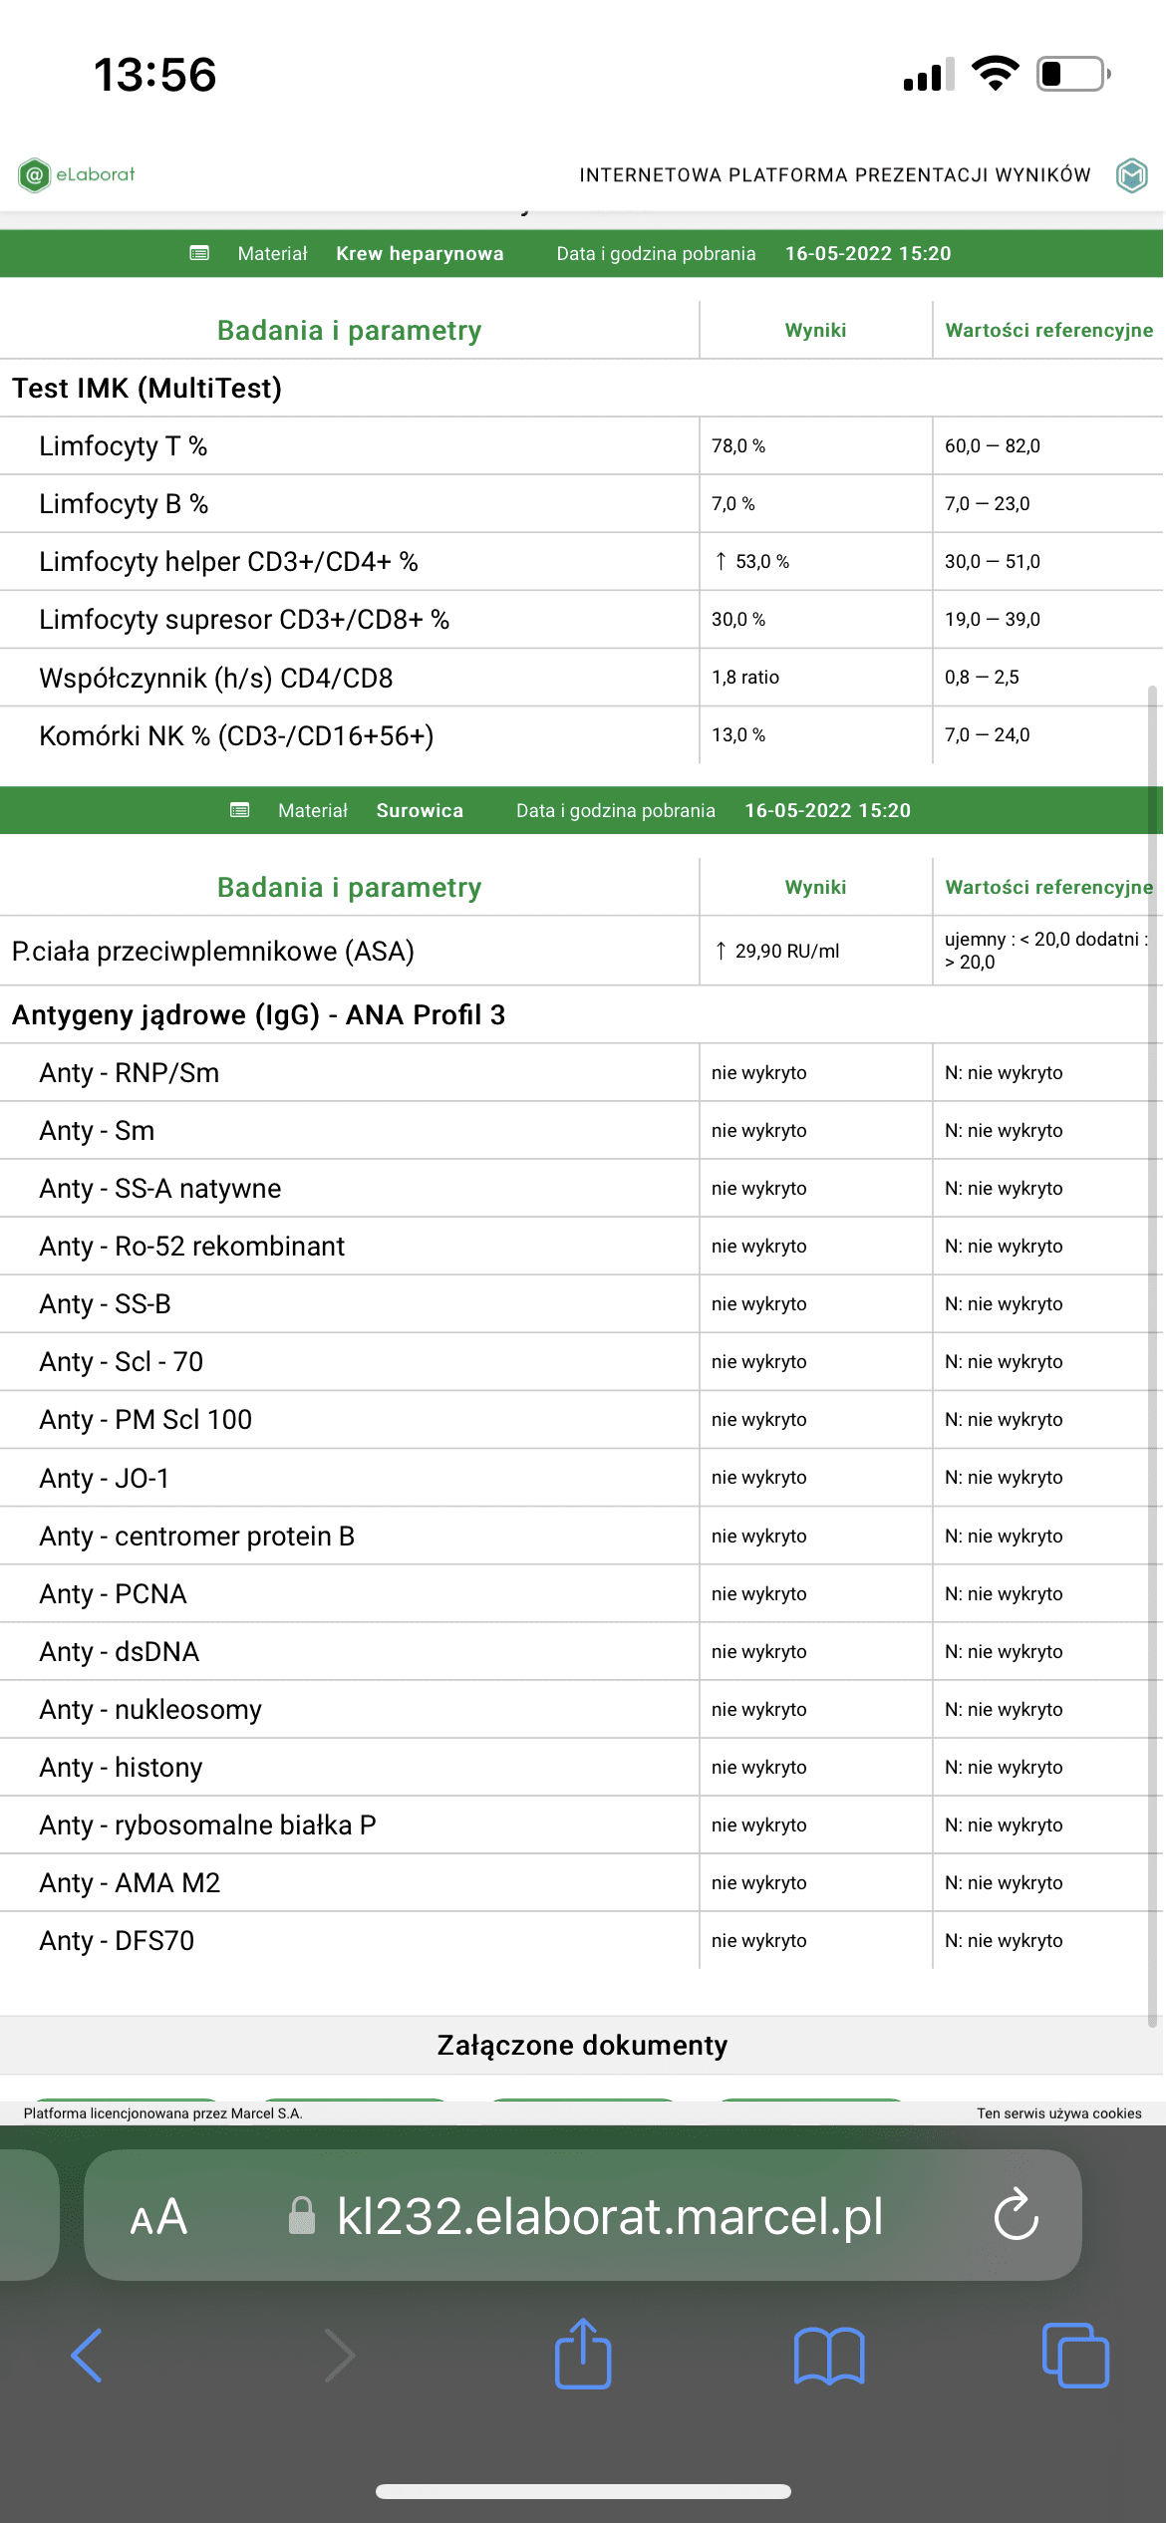
Task: Tap the eLaborat logo icon
Action: (35, 175)
